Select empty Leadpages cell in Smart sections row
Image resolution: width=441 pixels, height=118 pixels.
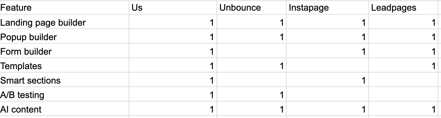tap(403, 80)
